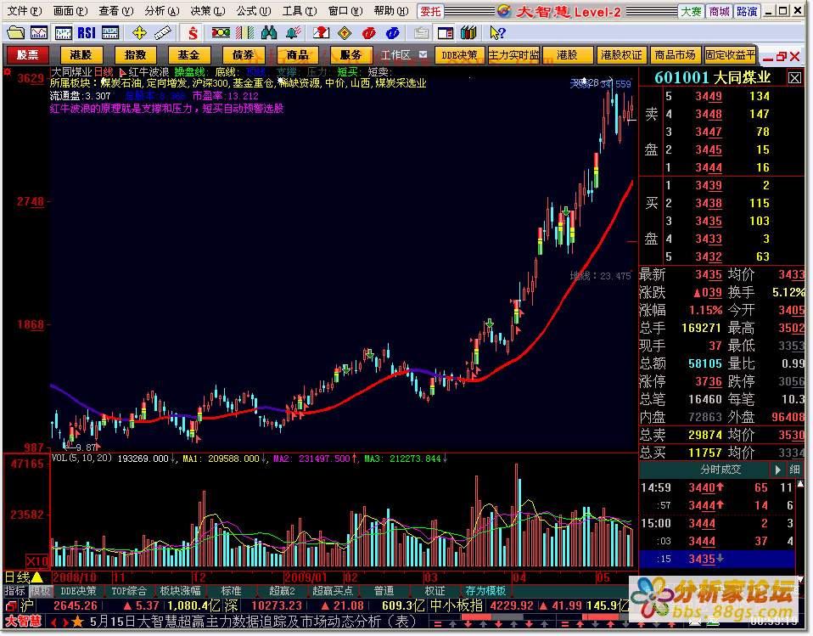Toggle the 模板 mode at bottom left
Image resolution: width=813 pixels, height=636 pixels.
40,591
